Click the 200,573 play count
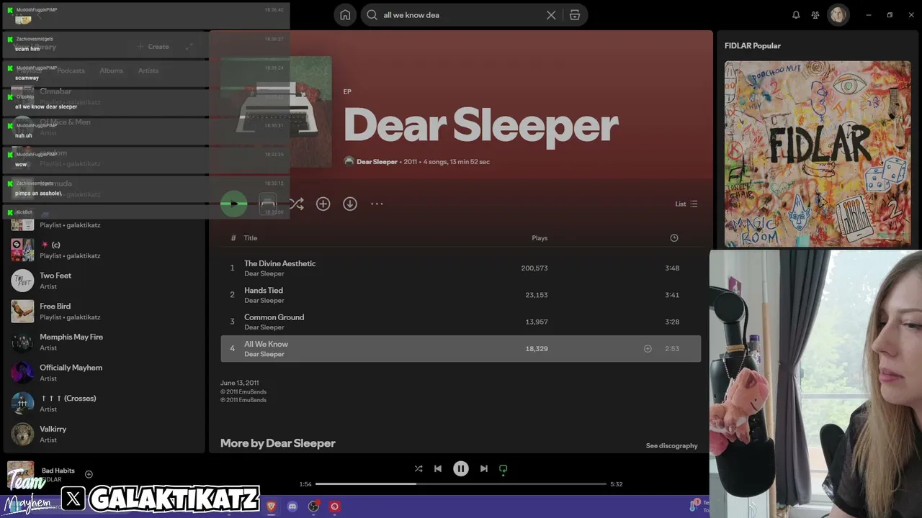Screen dimensions: 922x518 [534, 268]
